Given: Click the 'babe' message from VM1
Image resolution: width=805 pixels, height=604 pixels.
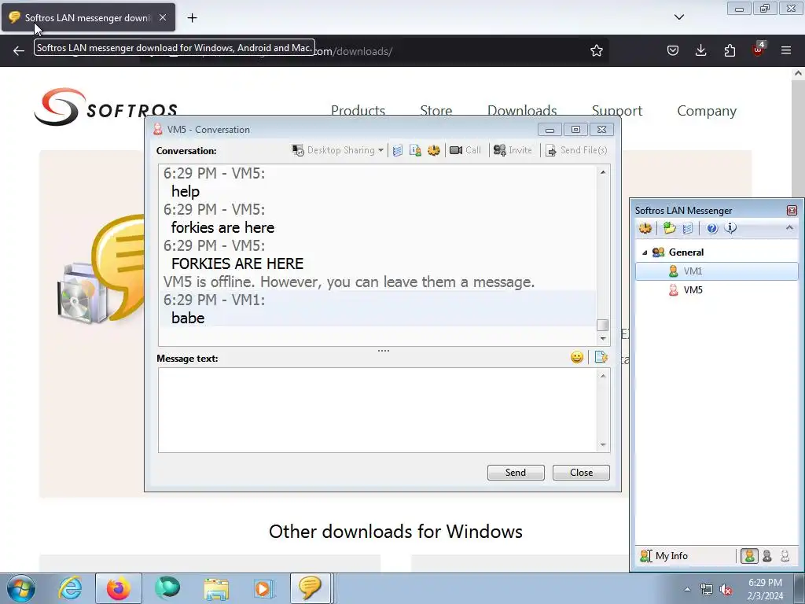Looking at the screenshot, I should (x=188, y=318).
